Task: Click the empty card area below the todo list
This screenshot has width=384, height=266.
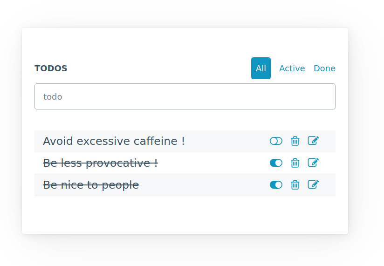Action: pyautogui.click(x=185, y=214)
